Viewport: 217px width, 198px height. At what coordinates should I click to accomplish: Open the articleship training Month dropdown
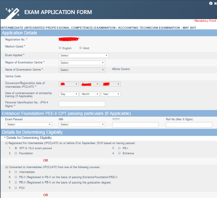pyautogui.click(x=90, y=94)
